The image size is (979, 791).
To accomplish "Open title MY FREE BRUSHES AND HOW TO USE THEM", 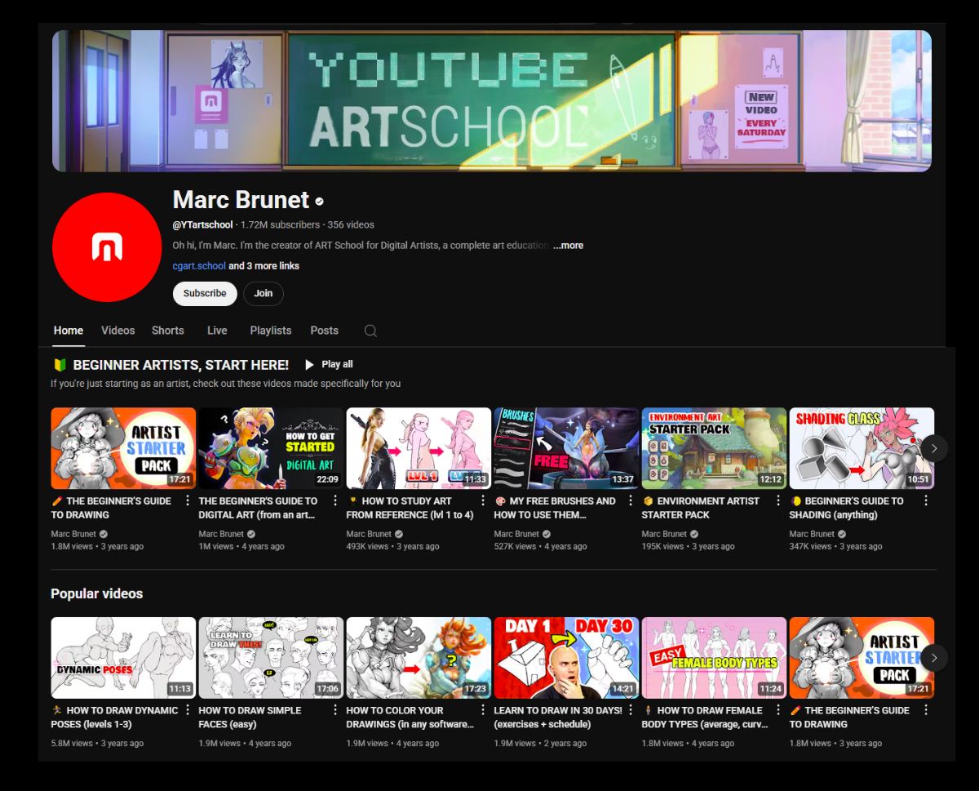I will tap(555, 508).
